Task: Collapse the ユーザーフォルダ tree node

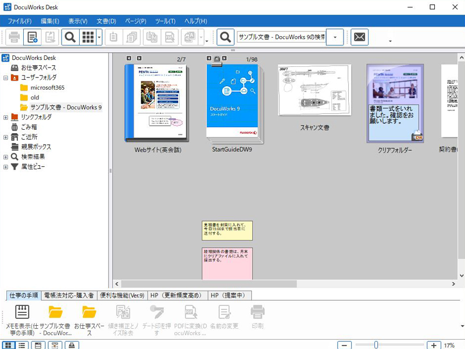Action: pyautogui.click(x=6, y=78)
